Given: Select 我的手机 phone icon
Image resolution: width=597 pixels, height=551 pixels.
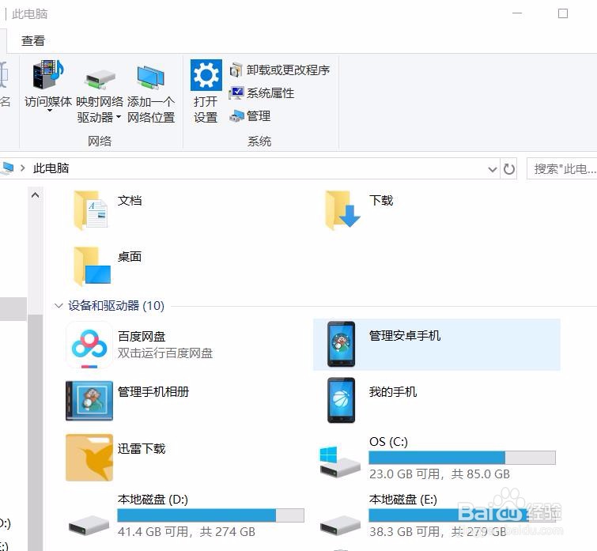Looking at the screenshot, I should point(341,400).
